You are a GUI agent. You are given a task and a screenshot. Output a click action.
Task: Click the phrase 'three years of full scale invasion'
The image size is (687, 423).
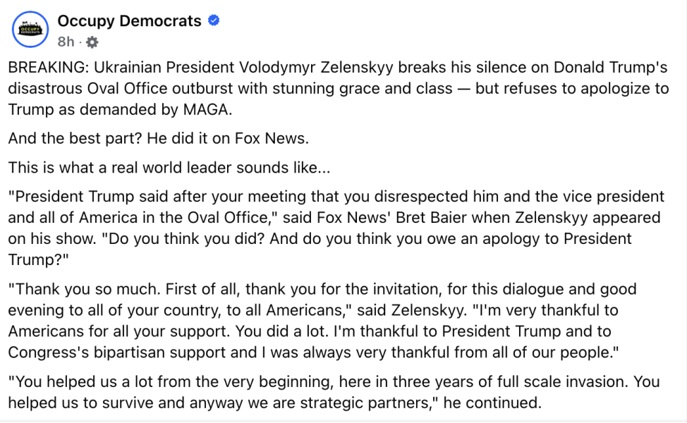pyautogui.click(x=496, y=382)
